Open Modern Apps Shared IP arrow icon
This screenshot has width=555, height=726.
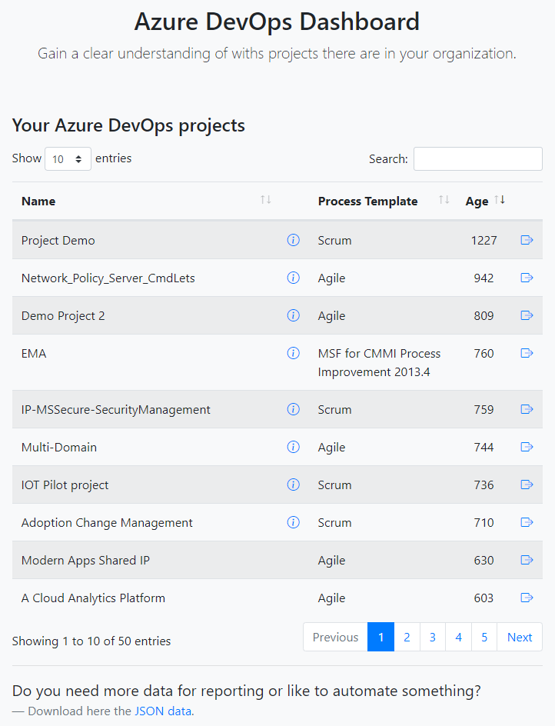point(527,560)
